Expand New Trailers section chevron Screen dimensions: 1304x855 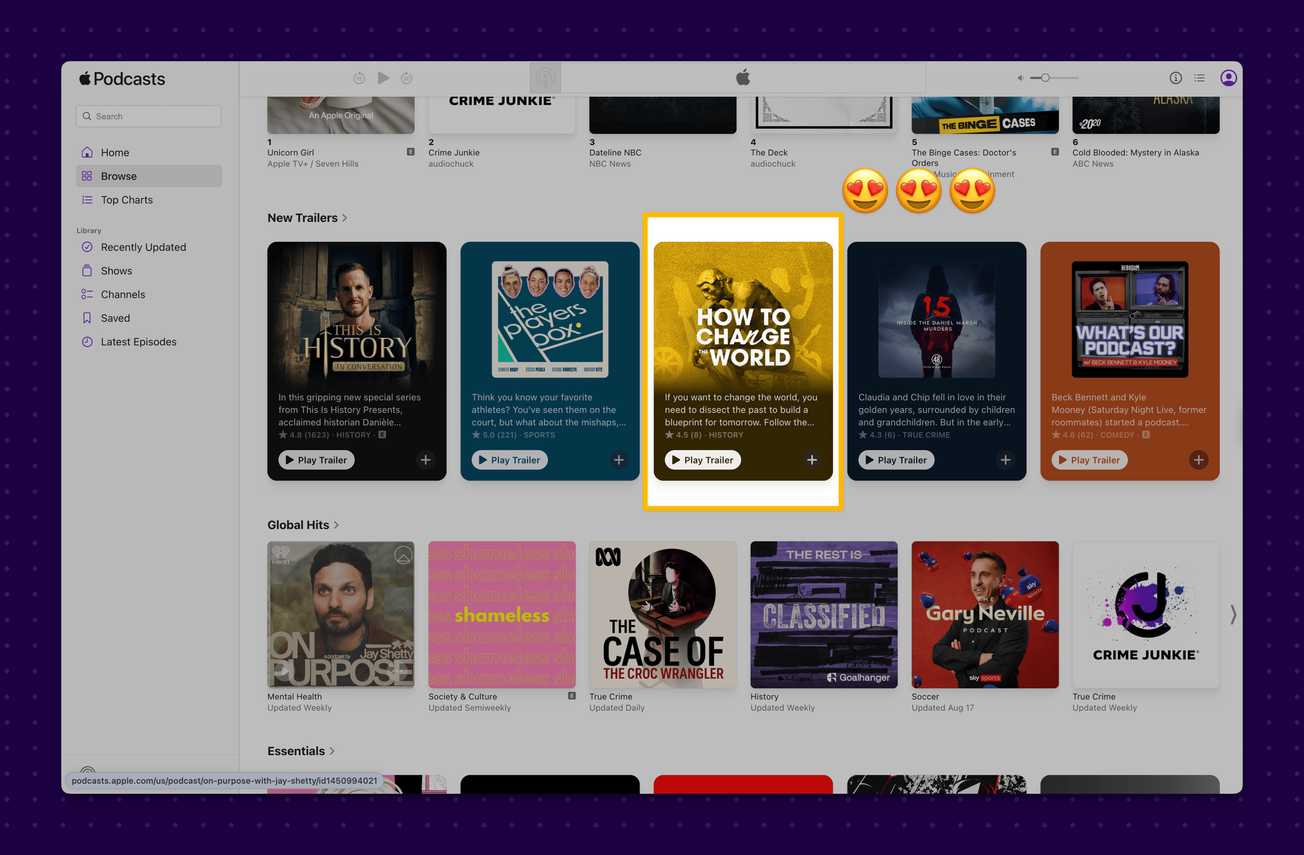coord(344,218)
